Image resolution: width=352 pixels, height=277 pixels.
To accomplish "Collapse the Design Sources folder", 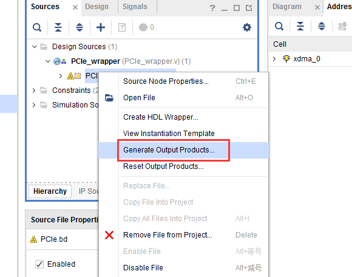I will tap(35, 47).
